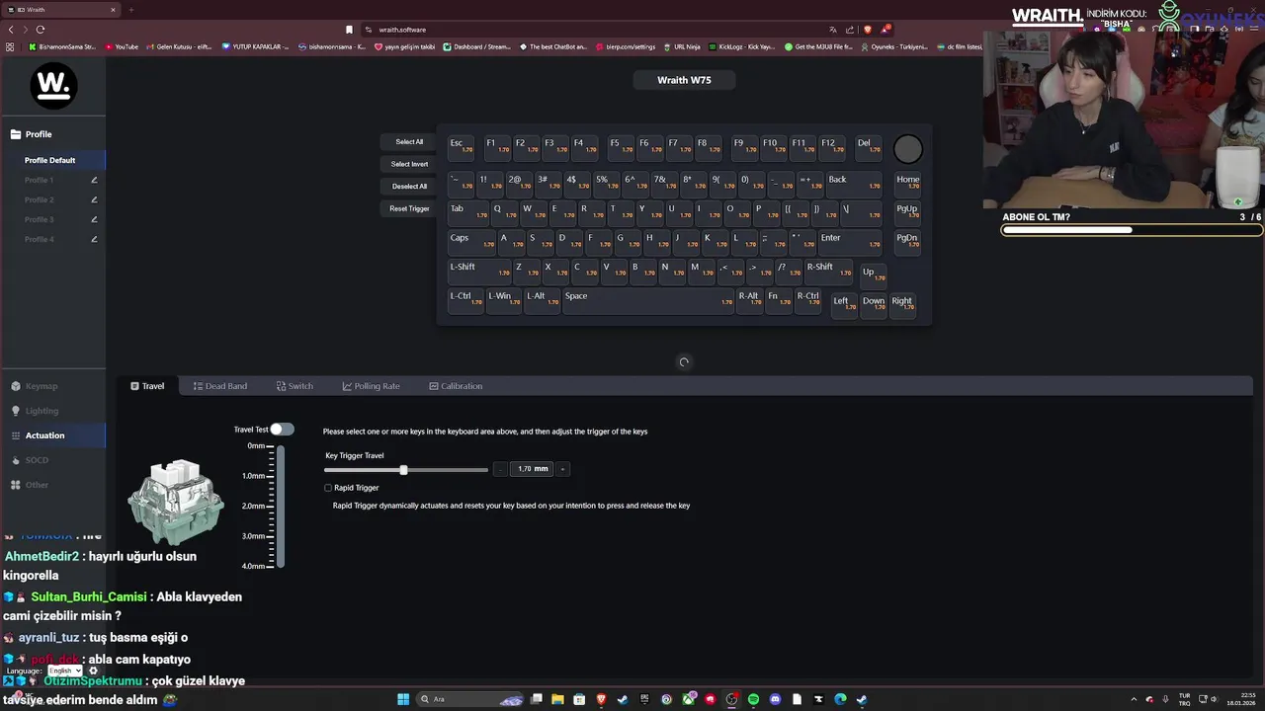Click the Select Invert button
This screenshot has height=711, width=1265.
409,164
